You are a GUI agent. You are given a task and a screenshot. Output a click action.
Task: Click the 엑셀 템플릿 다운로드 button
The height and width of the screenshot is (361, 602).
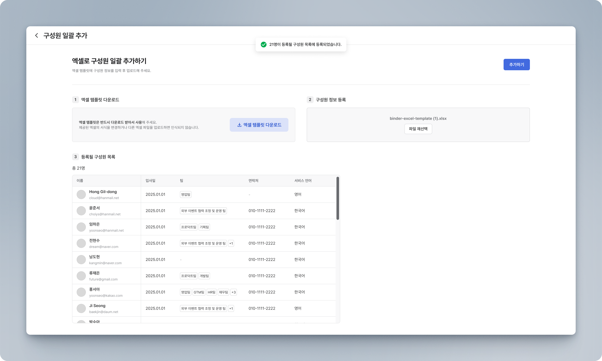click(259, 125)
